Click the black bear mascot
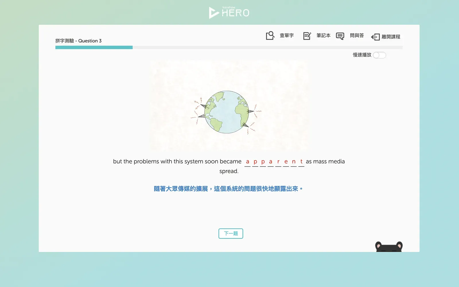The image size is (459, 287). [x=389, y=247]
